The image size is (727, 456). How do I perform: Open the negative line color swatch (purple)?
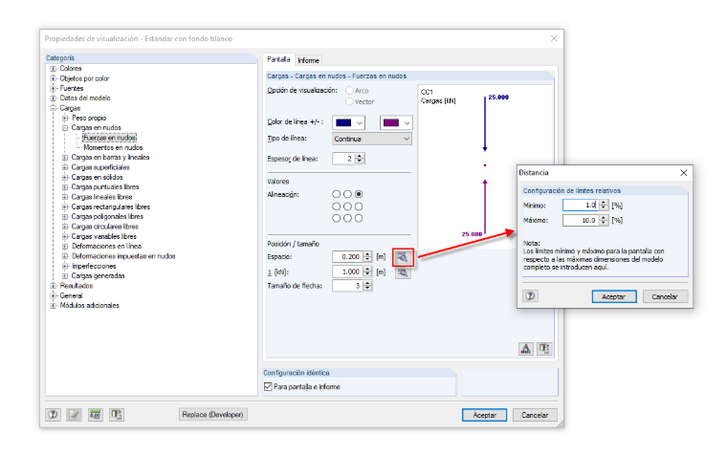coord(396,122)
